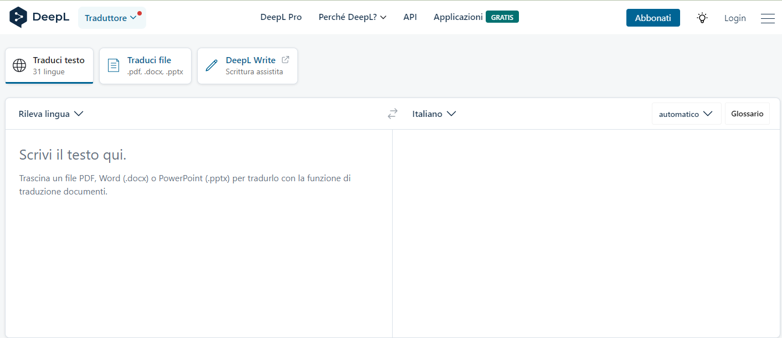Click the pencil icon for DeepL Write
The image size is (782, 338).
pyautogui.click(x=212, y=65)
